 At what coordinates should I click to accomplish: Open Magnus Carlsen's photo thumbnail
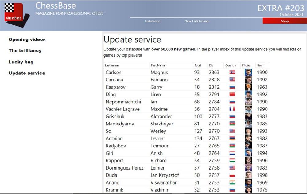click(248, 72)
